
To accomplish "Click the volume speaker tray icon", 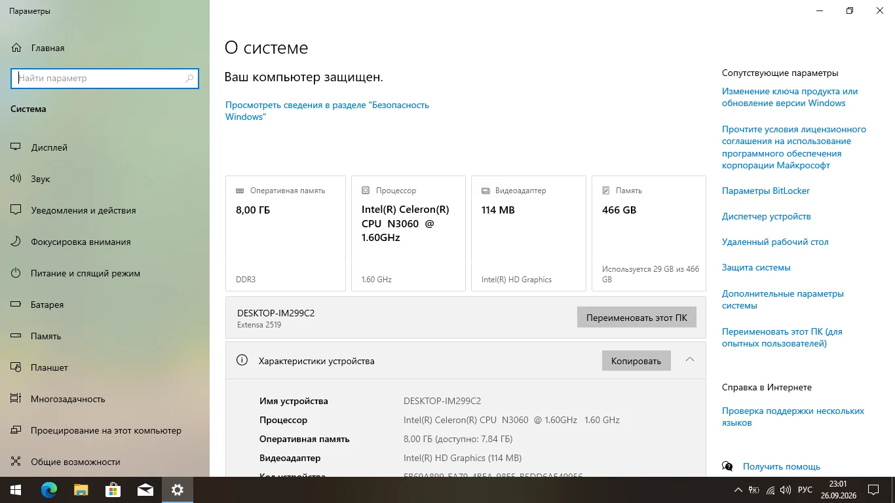I will 786,490.
